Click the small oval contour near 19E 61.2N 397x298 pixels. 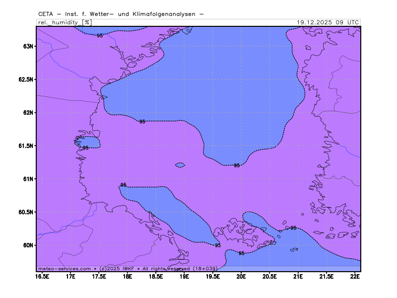tap(180, 165)
